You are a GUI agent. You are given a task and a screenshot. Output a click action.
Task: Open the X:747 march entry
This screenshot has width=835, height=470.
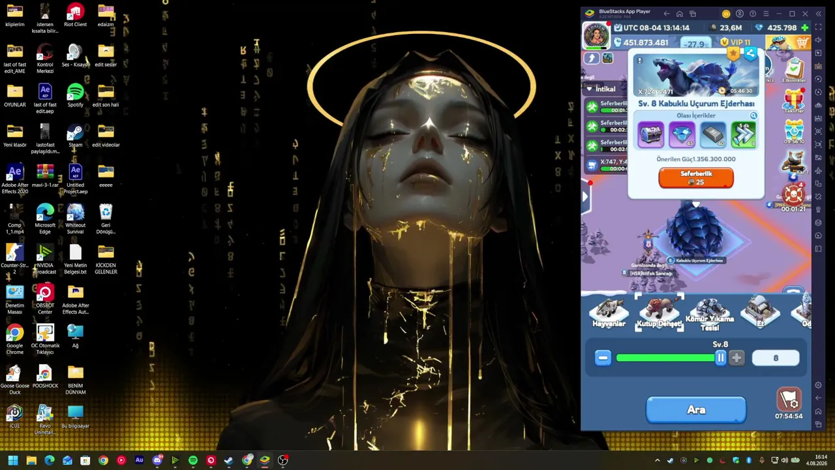click(x=607, y=165)
